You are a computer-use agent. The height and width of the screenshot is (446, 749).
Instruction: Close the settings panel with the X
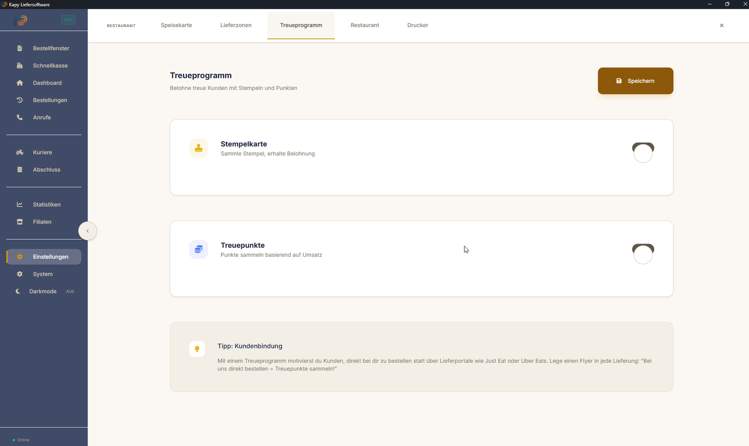[x=722, y=25]
